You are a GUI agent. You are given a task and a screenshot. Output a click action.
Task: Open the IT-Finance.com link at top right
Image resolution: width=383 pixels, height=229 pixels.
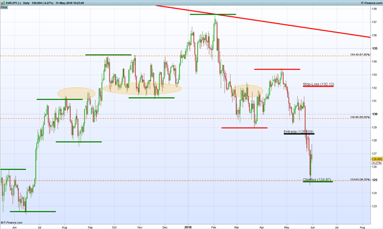coord(372,3)
